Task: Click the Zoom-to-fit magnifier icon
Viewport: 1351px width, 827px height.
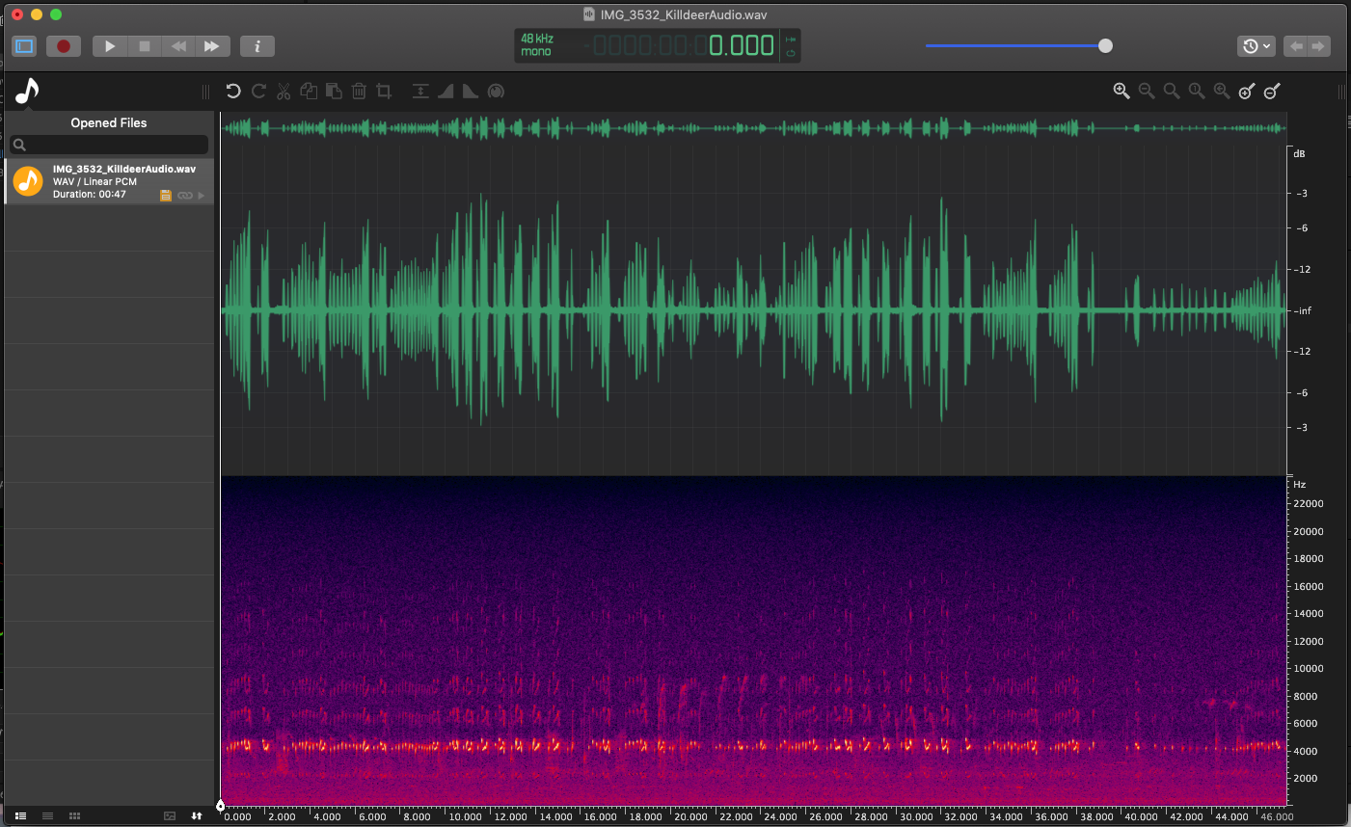Action: click(1171, 91)
